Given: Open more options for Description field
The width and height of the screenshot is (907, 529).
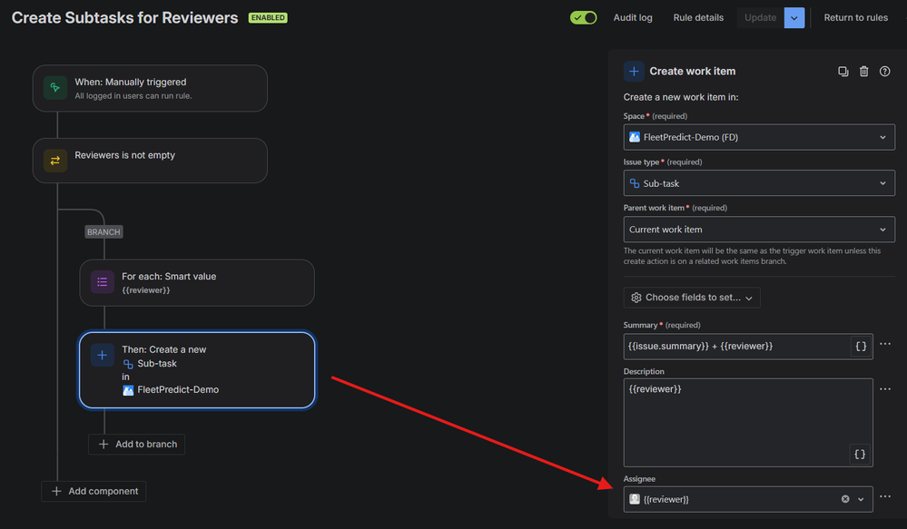Looking at the screenshot, I should tap(885, 389).
